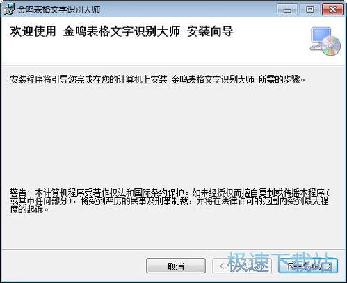347x283 pixels.
Task: Click the last warning line 度的起诉
Action: pos(29,209)
